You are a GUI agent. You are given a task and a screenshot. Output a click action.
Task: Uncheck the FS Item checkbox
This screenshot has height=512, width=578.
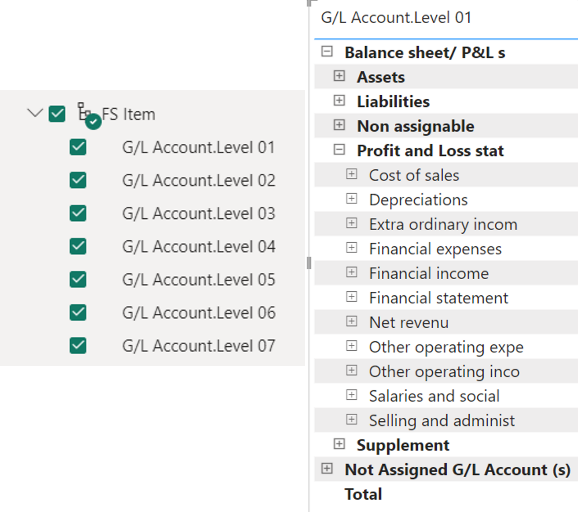pos(57,114)
